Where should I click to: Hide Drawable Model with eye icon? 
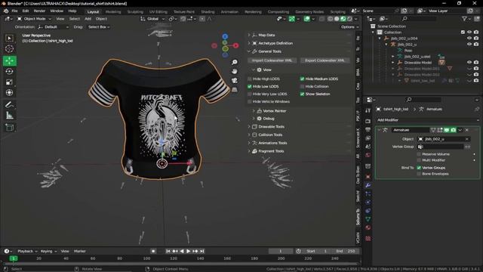point(469,62)
